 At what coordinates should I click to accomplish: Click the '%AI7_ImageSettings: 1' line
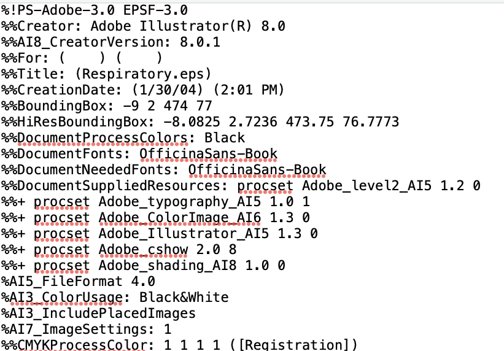(x=86, y=330)
